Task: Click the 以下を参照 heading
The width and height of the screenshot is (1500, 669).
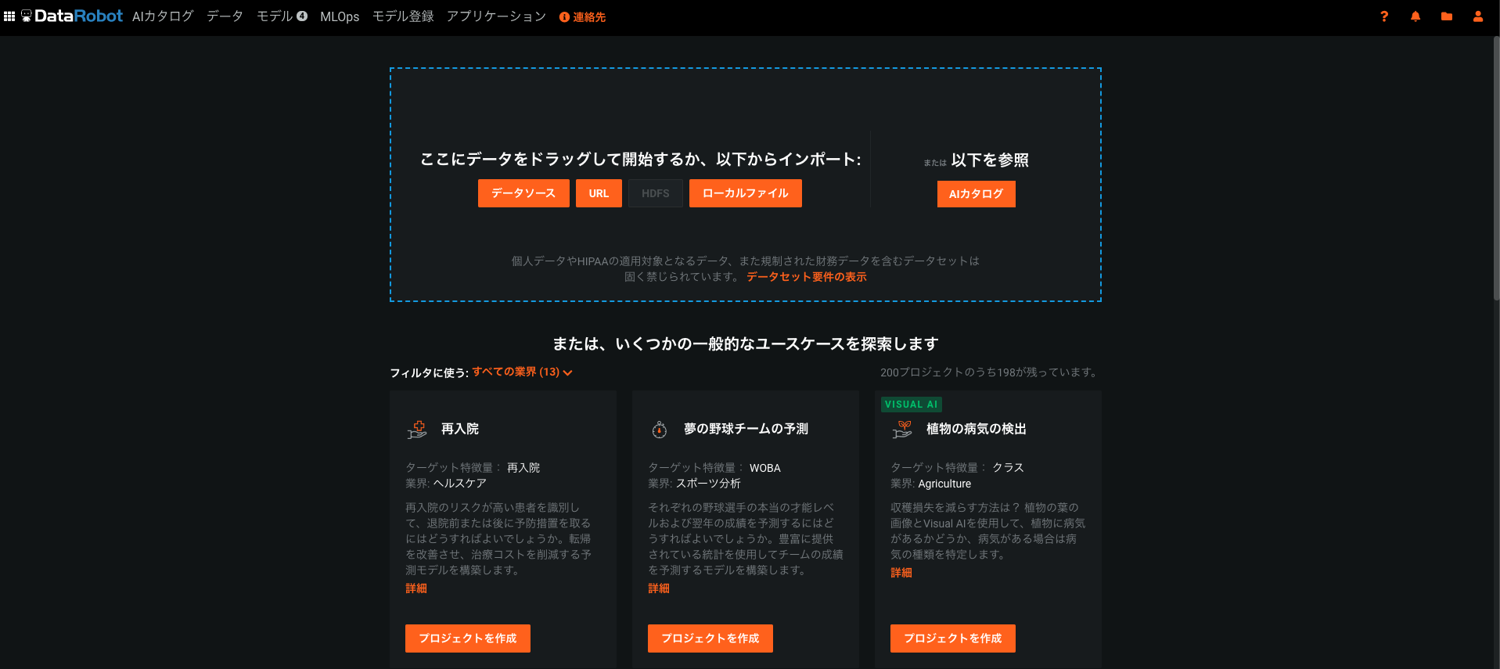Action: click(990, 160)
